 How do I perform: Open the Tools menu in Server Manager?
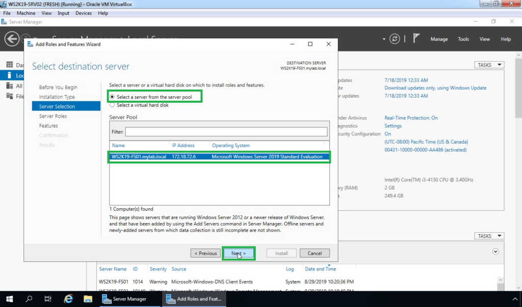click(463, 39)
